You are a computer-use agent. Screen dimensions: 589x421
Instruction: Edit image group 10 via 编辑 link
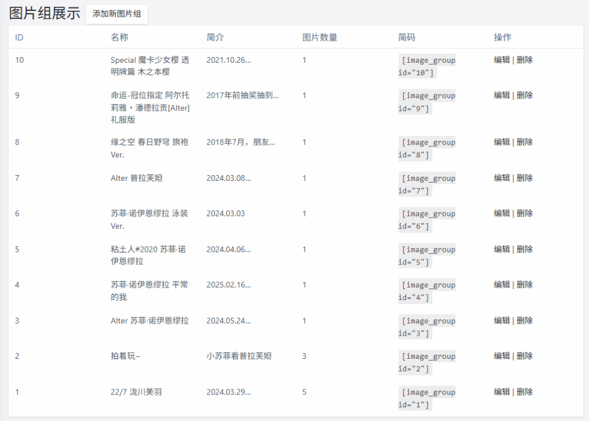(x=502, y=60)
